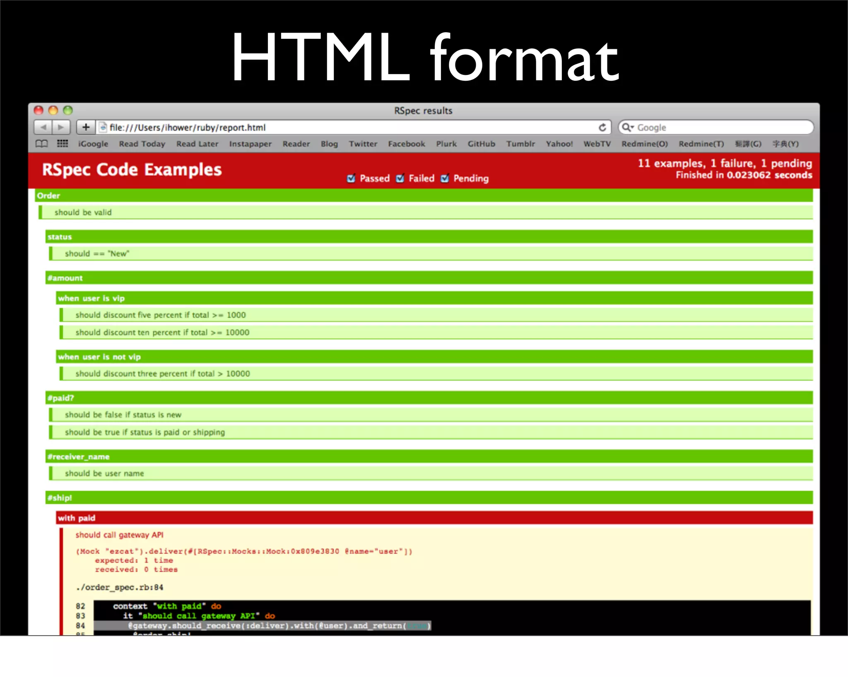The image size is (848, 677).
Task: Open the (Y) dictionary bookmark
Action: point(785,144)
